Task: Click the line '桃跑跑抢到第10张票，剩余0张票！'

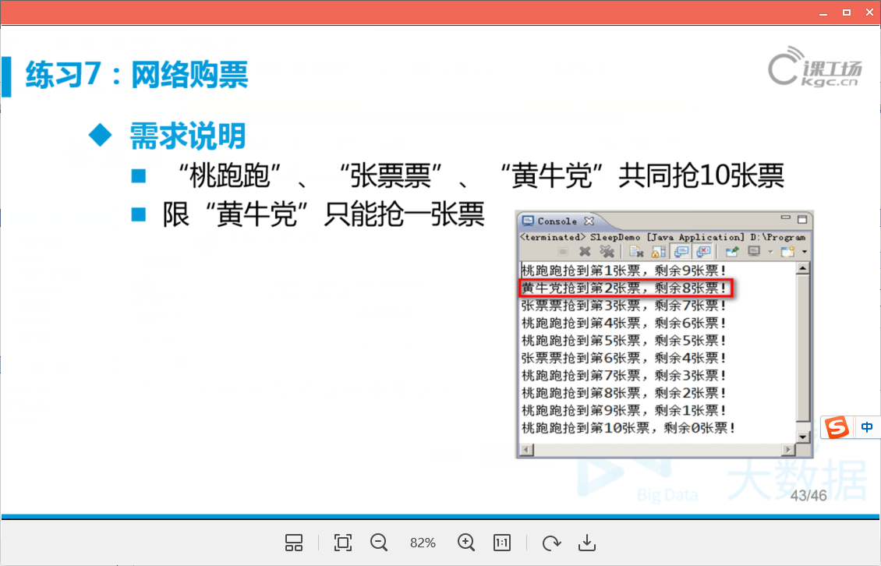Action: tap(628, 428)
